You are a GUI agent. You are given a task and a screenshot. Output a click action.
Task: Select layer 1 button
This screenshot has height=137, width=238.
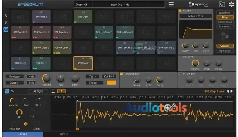point(61,91)
